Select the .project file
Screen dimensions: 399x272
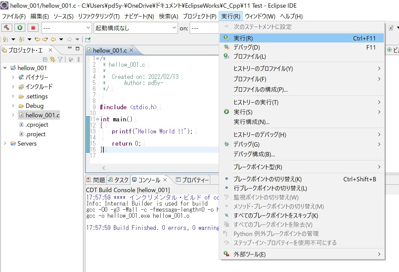[33, 134]
